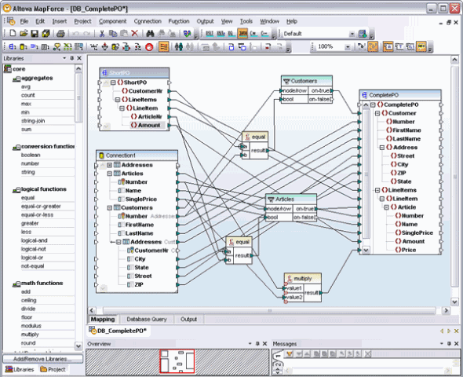The width and height of the screenshot is (463, 377).
Task: Click the two people find-component icon
Action: 179,46
